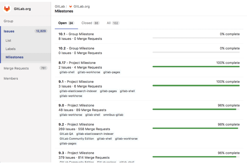Click the 12,829 issues count badge
Viewport: 247px width, 164px height.
tap(41, 31)
